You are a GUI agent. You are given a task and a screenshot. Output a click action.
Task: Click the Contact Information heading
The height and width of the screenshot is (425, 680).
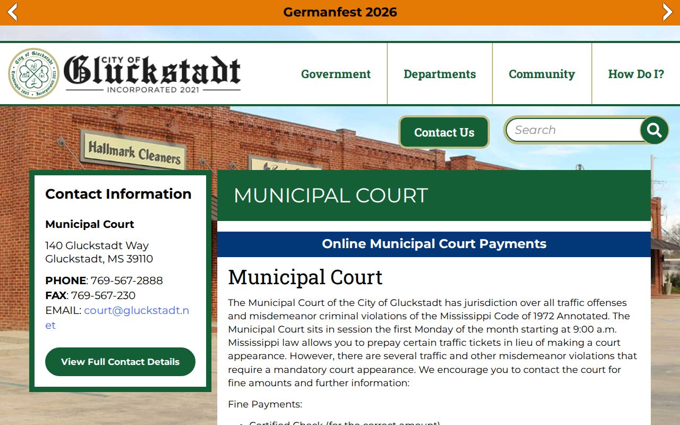pos(118,194)
